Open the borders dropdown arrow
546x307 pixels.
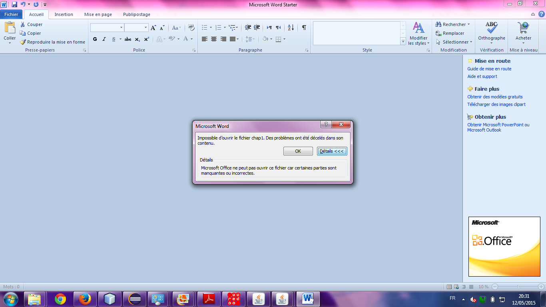click(x=284, y=39)
